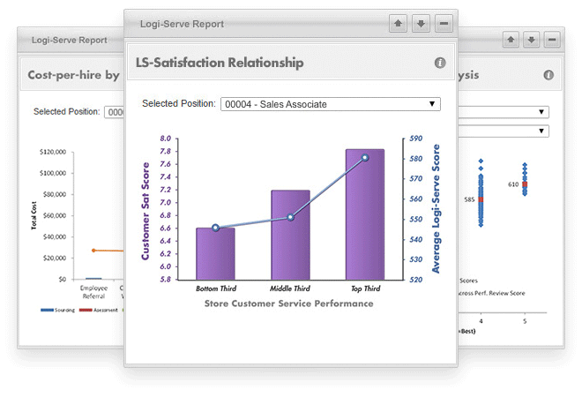This screenshot has width=582, height=397.
Task: Open first dropdown in right background window
Action: (504, 112)
